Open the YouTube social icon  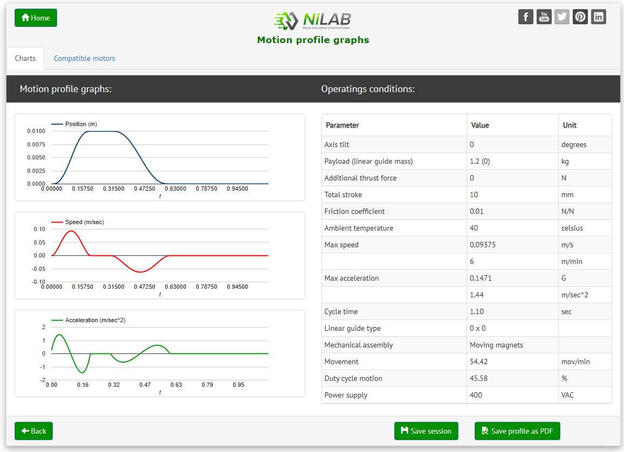pyautogui.click(x=544, y=17)
